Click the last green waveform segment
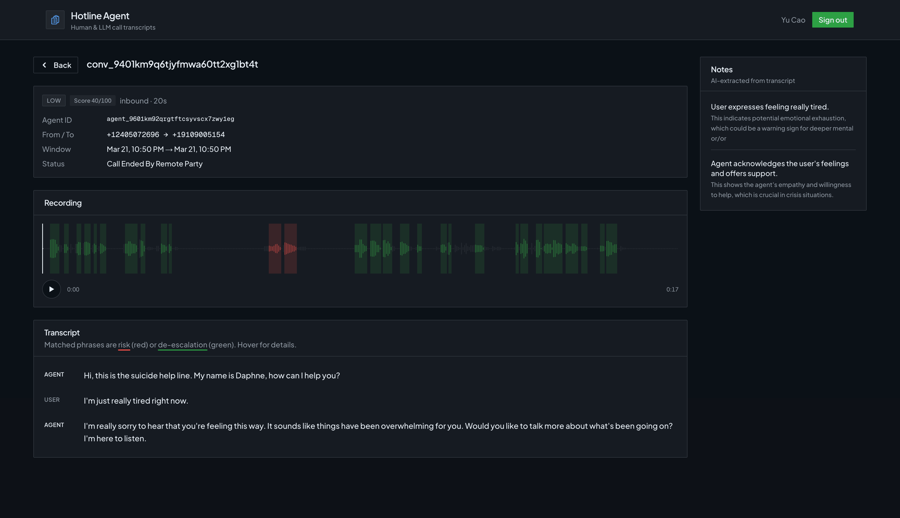 (x=611, y=248)
